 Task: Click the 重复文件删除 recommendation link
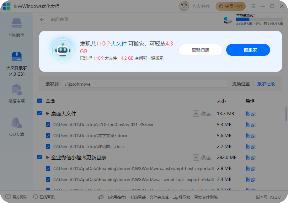[206, 197]
